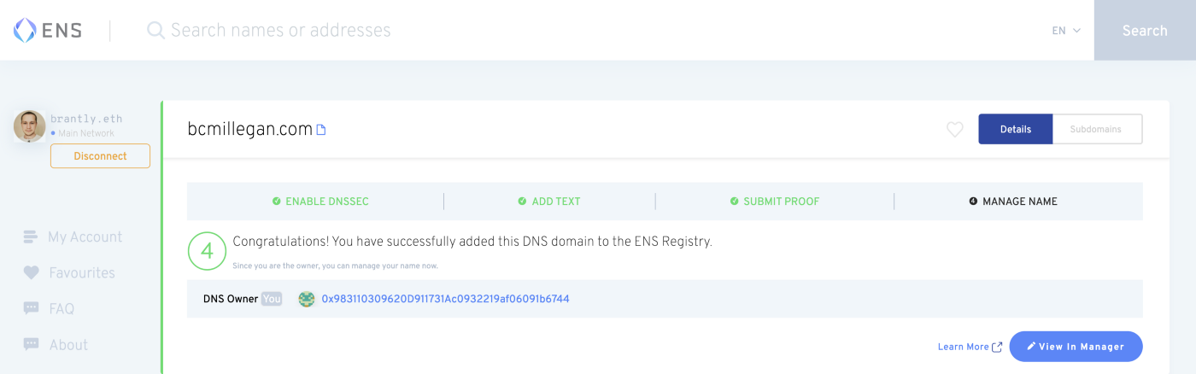Viewport: 1196px width, 374px height.
Task: Favourite this domain with the heart icon
Action: point(954,130)
